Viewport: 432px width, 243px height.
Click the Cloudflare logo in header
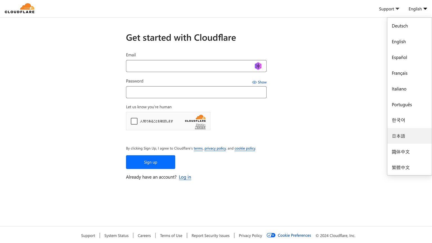click(x=20, y=8)
